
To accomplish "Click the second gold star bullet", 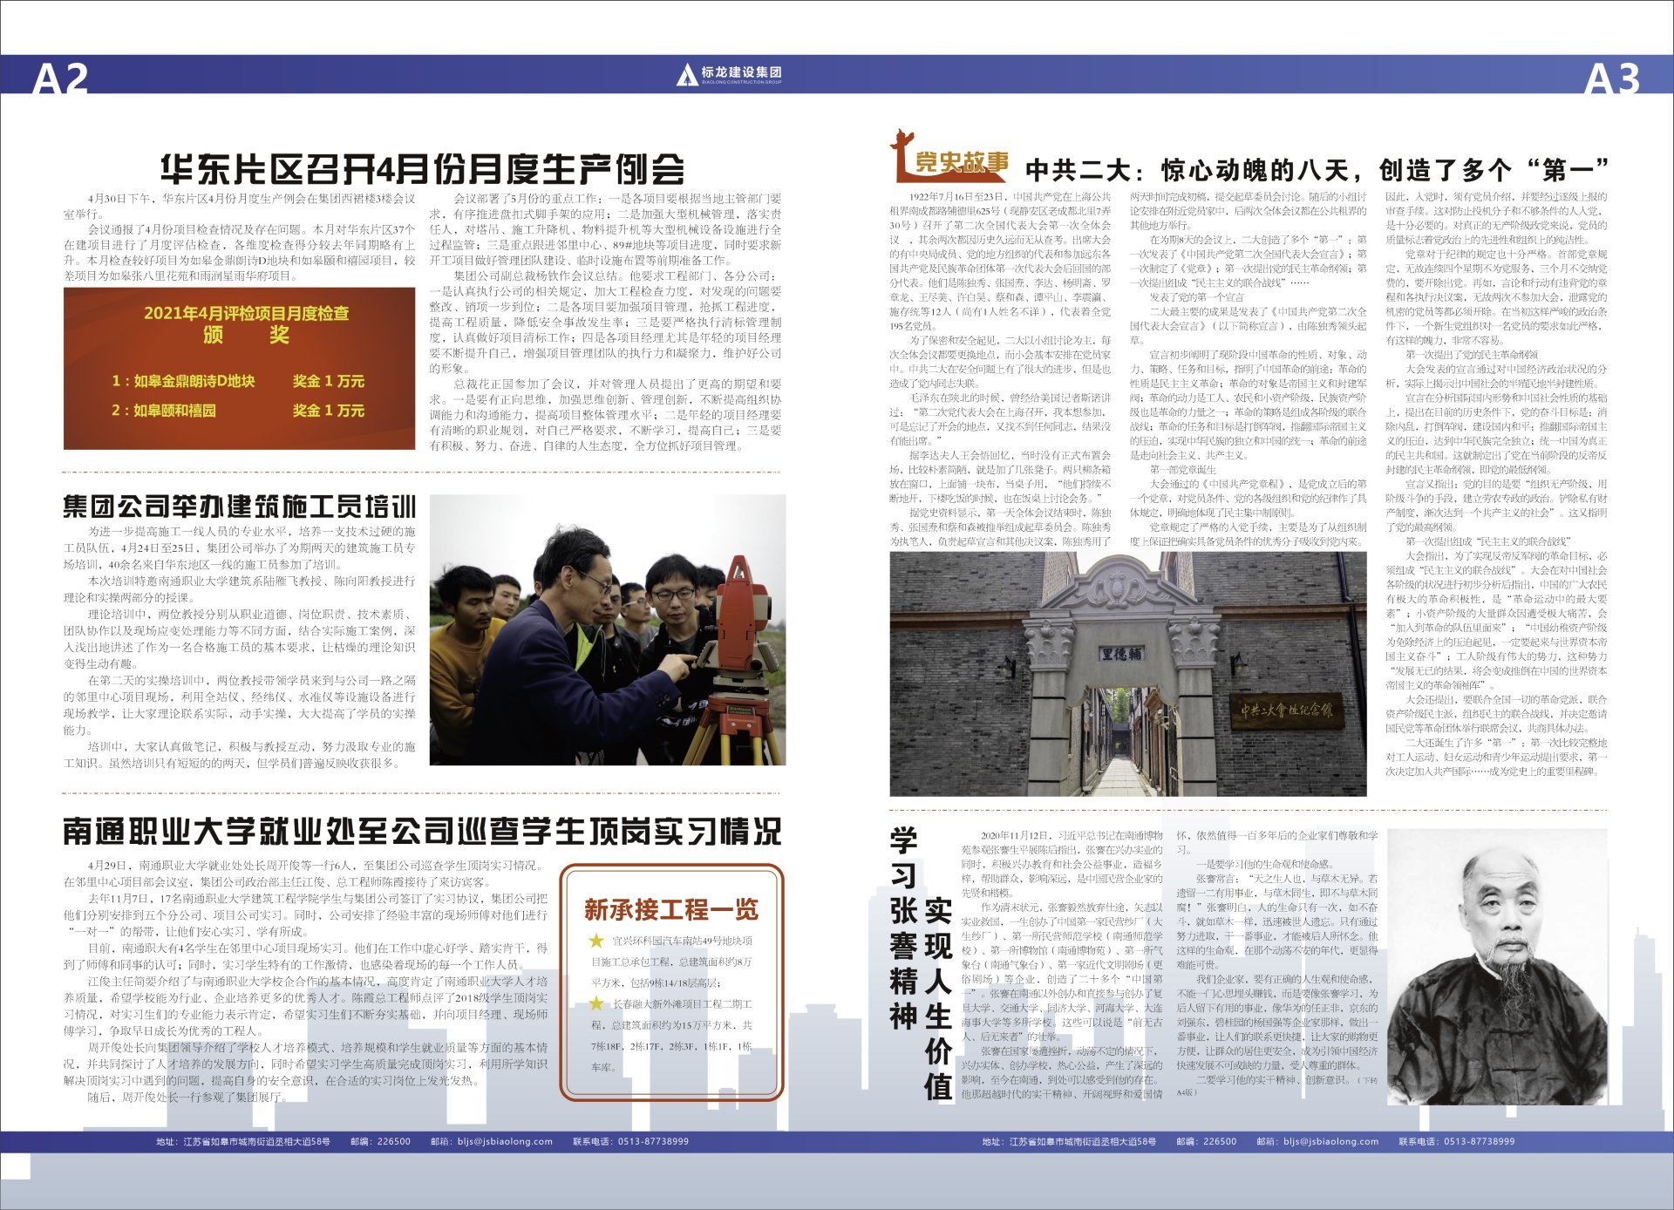I will pos(596,1003).
